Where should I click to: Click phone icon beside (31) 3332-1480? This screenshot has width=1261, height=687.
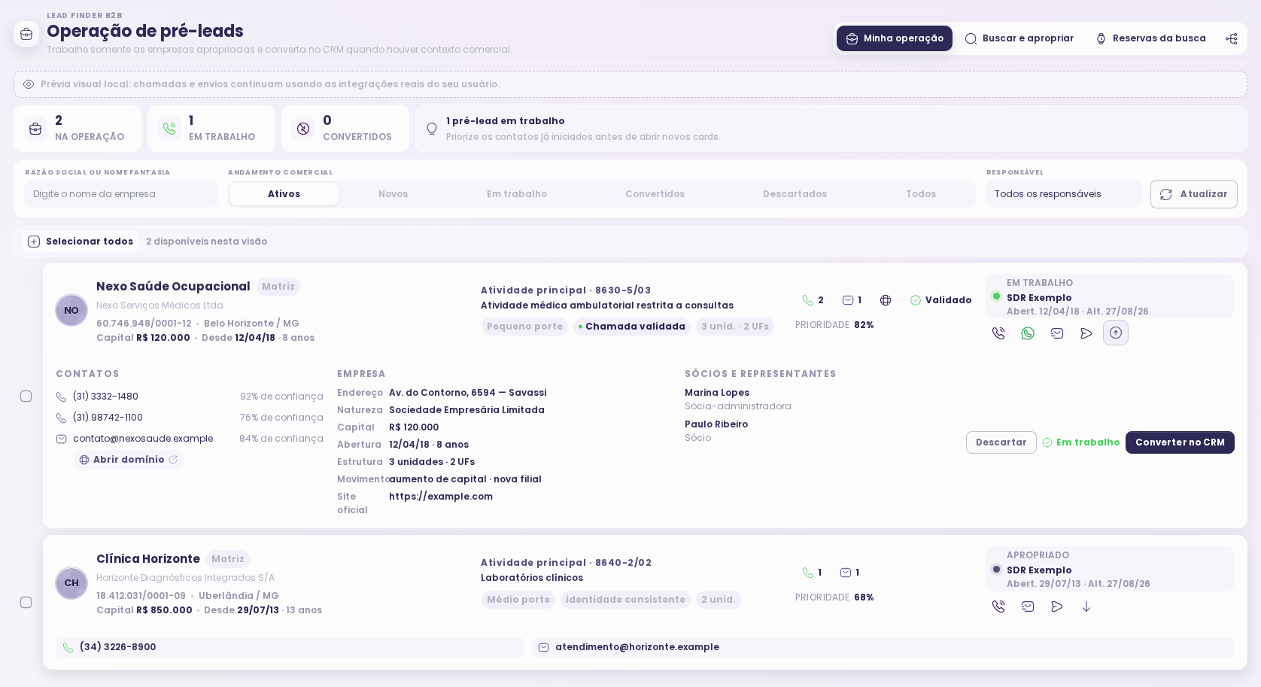(x=62, y=397)
